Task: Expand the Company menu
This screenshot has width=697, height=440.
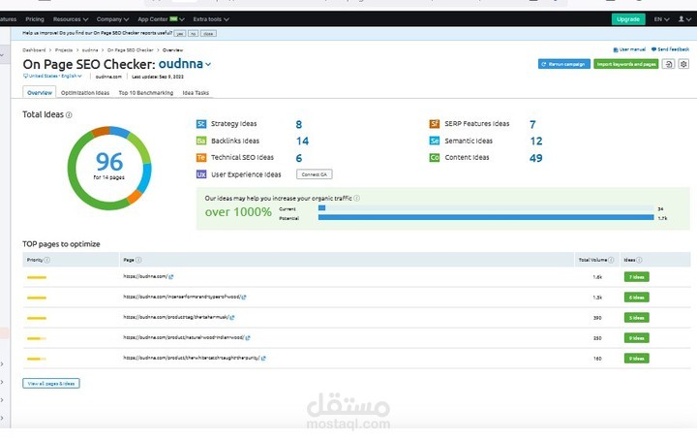Action: click(112, 19)
